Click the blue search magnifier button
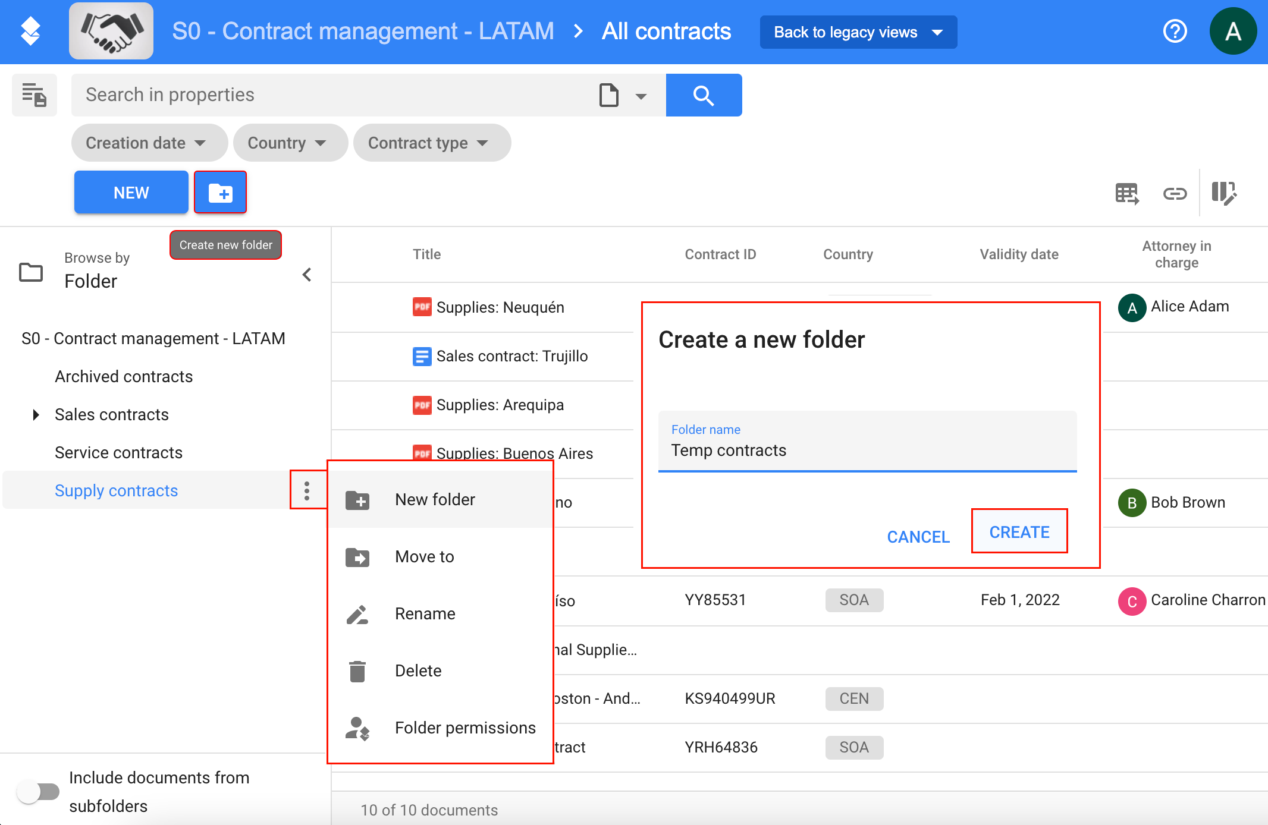Viewport: 1268px width, 825px height. 704,95
